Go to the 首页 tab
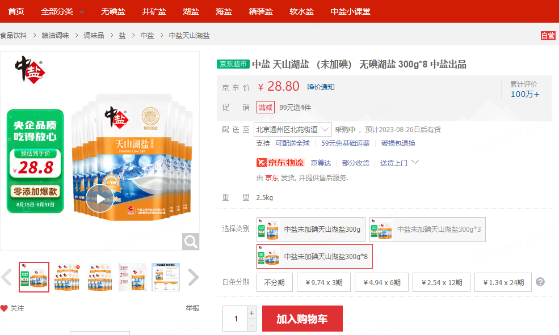 16,11
